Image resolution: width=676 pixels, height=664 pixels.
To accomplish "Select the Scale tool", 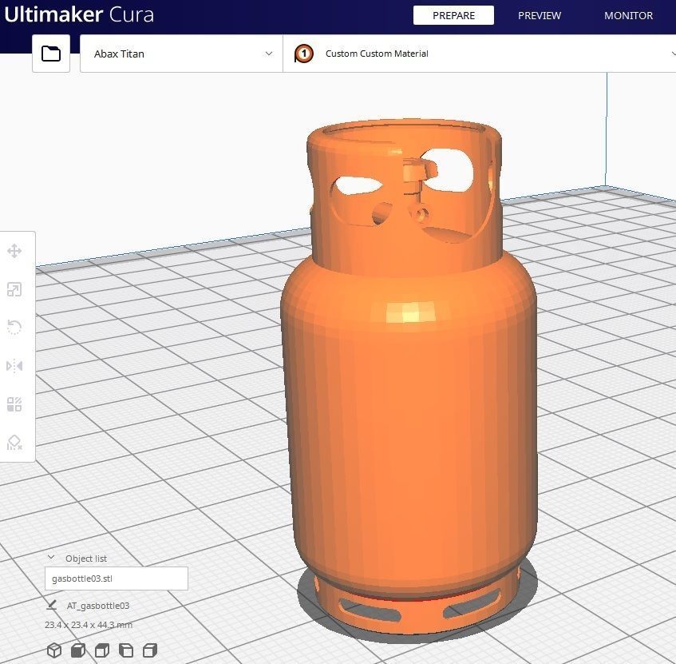I will click(x=14, y=289).
